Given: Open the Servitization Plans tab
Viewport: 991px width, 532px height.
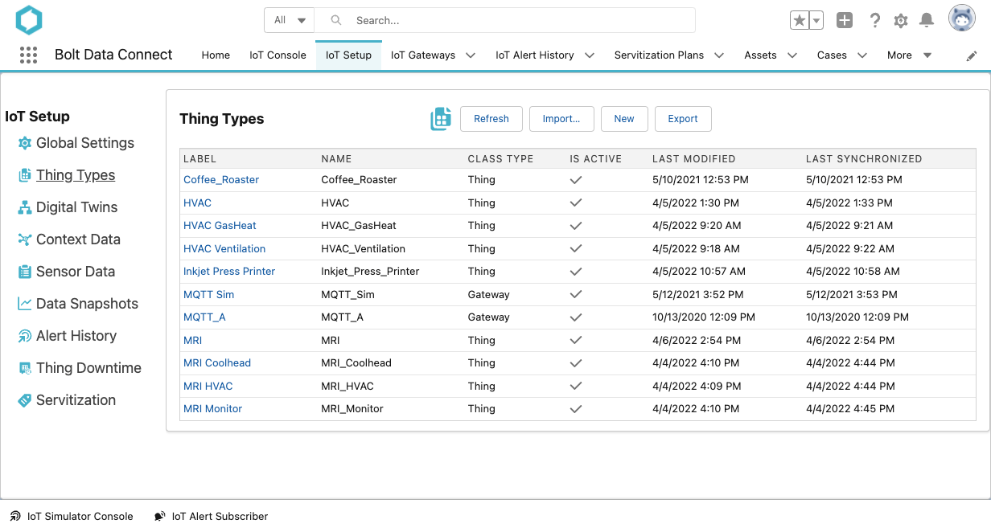Looking at the screenshot, I should coord(659,55).
